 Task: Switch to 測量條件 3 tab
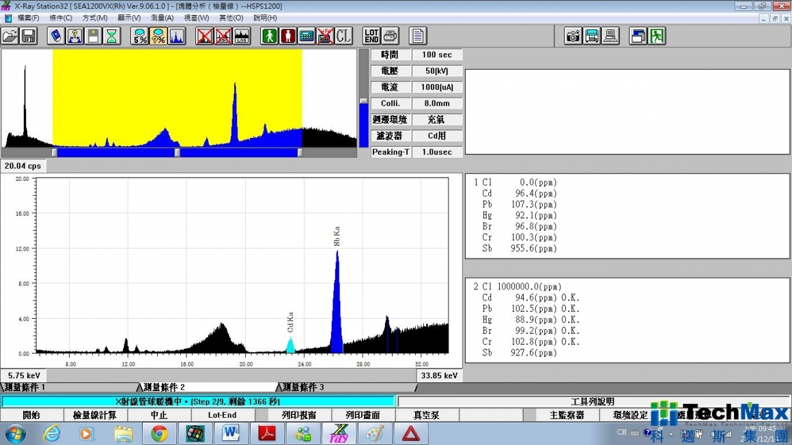(303, 388)
